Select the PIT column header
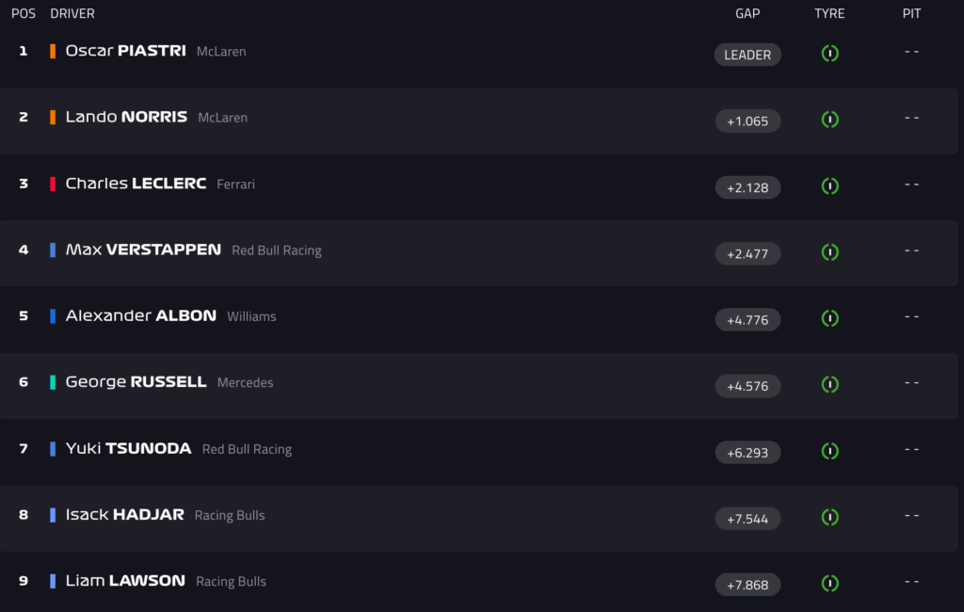 click(x=911, y=14)
